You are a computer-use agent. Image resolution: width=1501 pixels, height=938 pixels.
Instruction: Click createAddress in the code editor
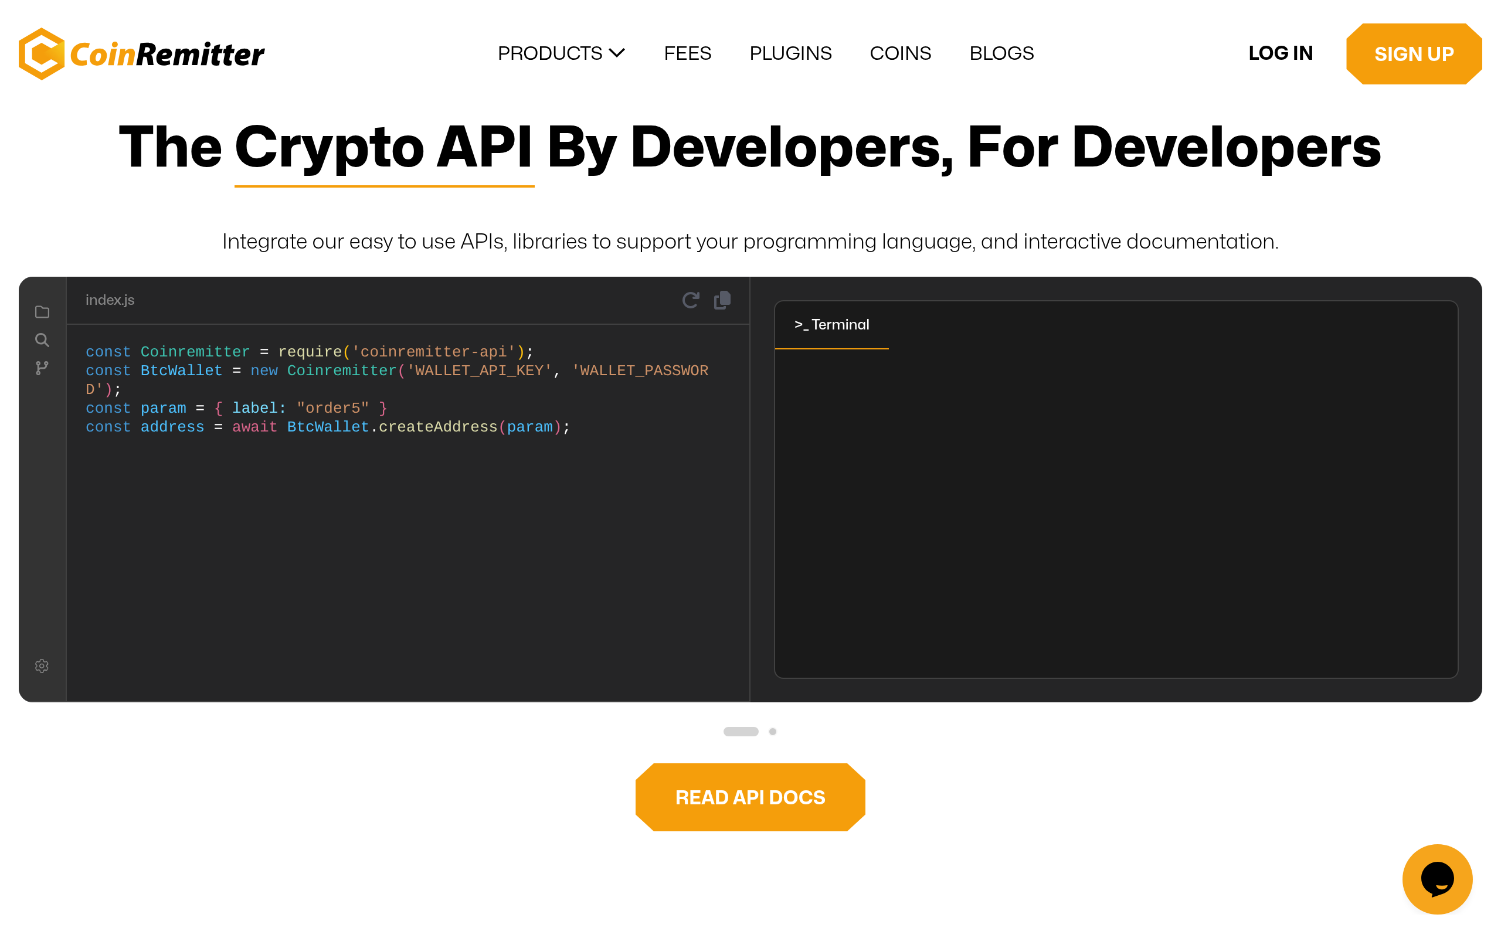438,427
